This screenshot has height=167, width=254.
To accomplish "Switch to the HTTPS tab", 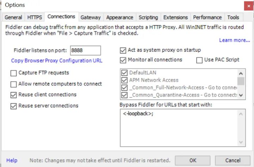I will click(35, 17).
